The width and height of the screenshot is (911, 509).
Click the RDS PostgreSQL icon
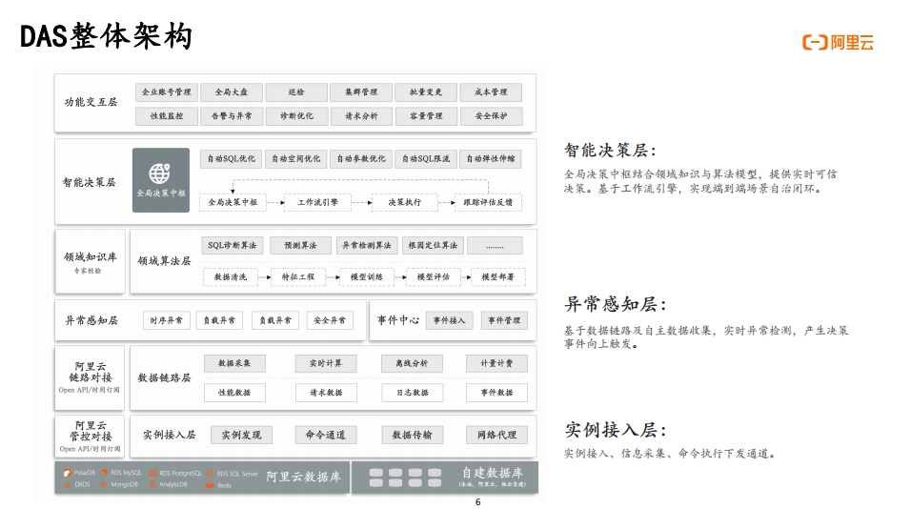[x=152, y=473]
